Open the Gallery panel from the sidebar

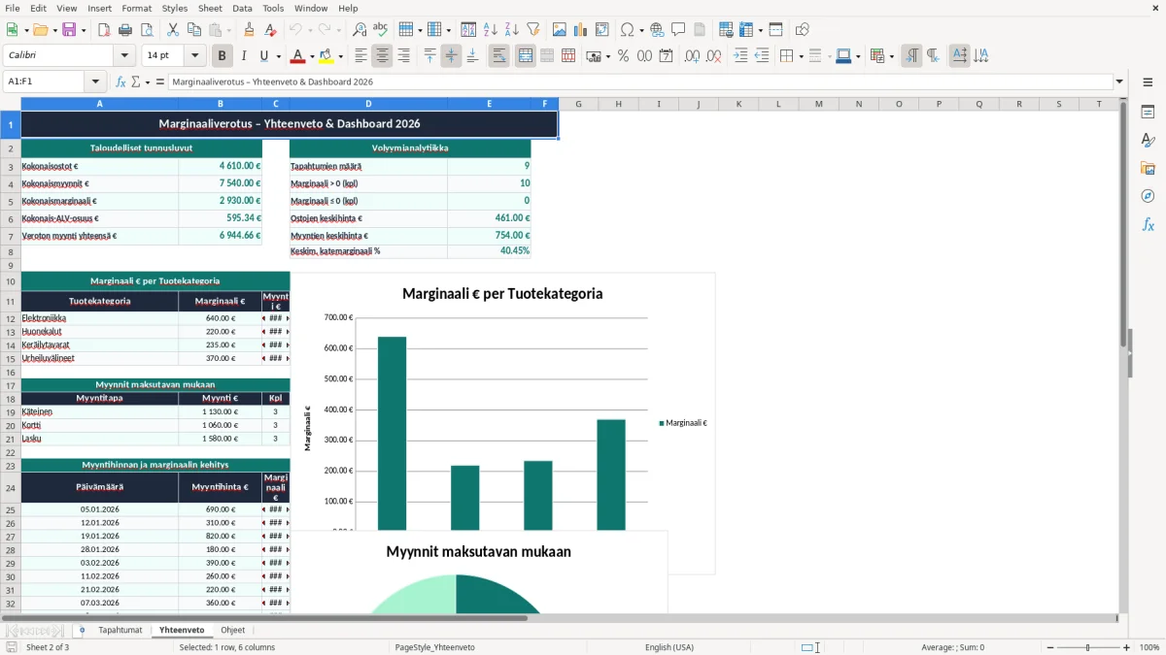(x=1148, y=168)
